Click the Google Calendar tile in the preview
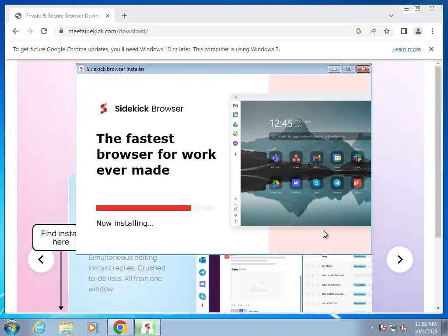Screen dimensions: 448x336 [337, 158]
